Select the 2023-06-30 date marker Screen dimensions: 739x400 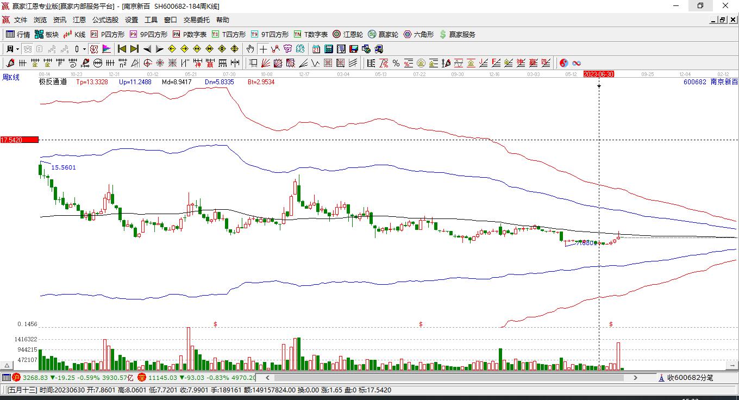599,74
